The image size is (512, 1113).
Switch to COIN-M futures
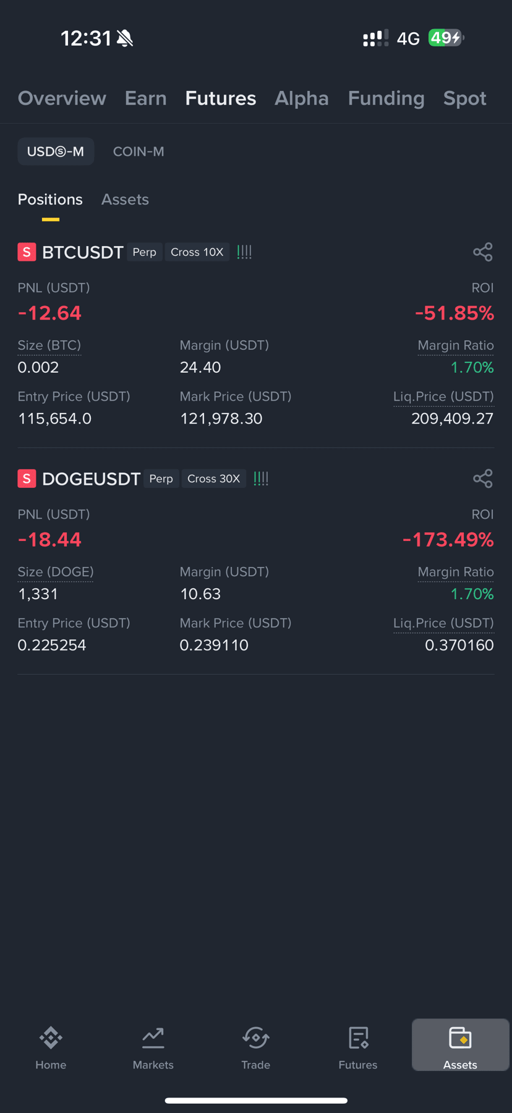[x=139, y=151]
